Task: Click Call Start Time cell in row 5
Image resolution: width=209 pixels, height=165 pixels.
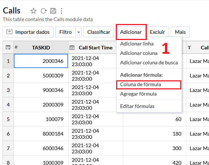Action: [95, 119]
